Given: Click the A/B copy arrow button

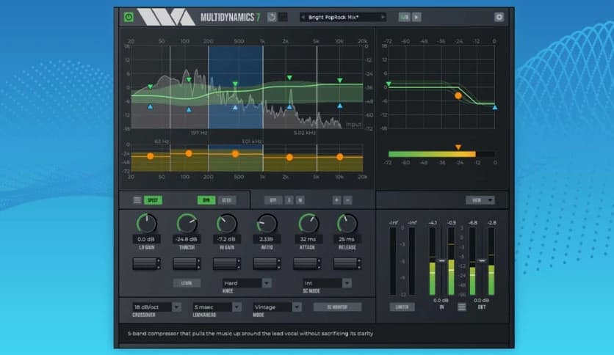Looking at the screenshot, I should pyautogui.click(x=416, y=17).
